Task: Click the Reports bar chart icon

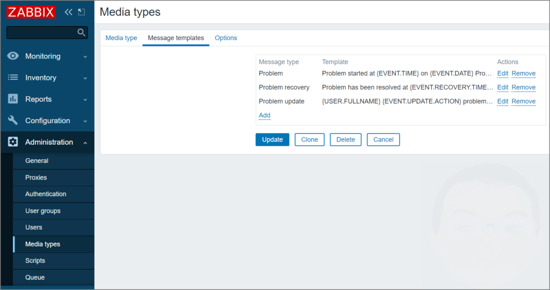Action: (x=13, y=99)
